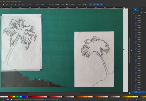
Task: Select path42 in the objects list
Action: tap(139, 18)
